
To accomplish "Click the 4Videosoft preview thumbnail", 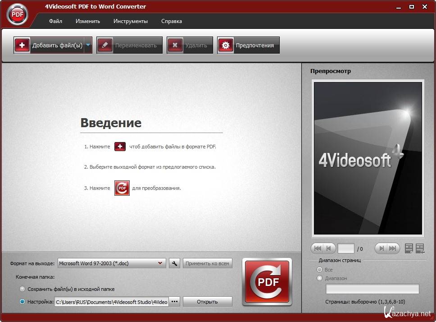I will click(368, 158).
